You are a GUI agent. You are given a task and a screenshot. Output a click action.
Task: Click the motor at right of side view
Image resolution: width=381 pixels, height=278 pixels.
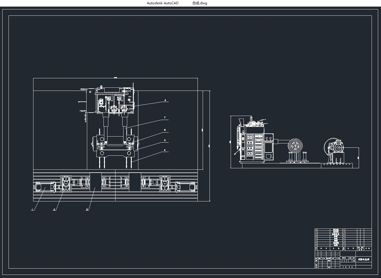pos(337,148)
